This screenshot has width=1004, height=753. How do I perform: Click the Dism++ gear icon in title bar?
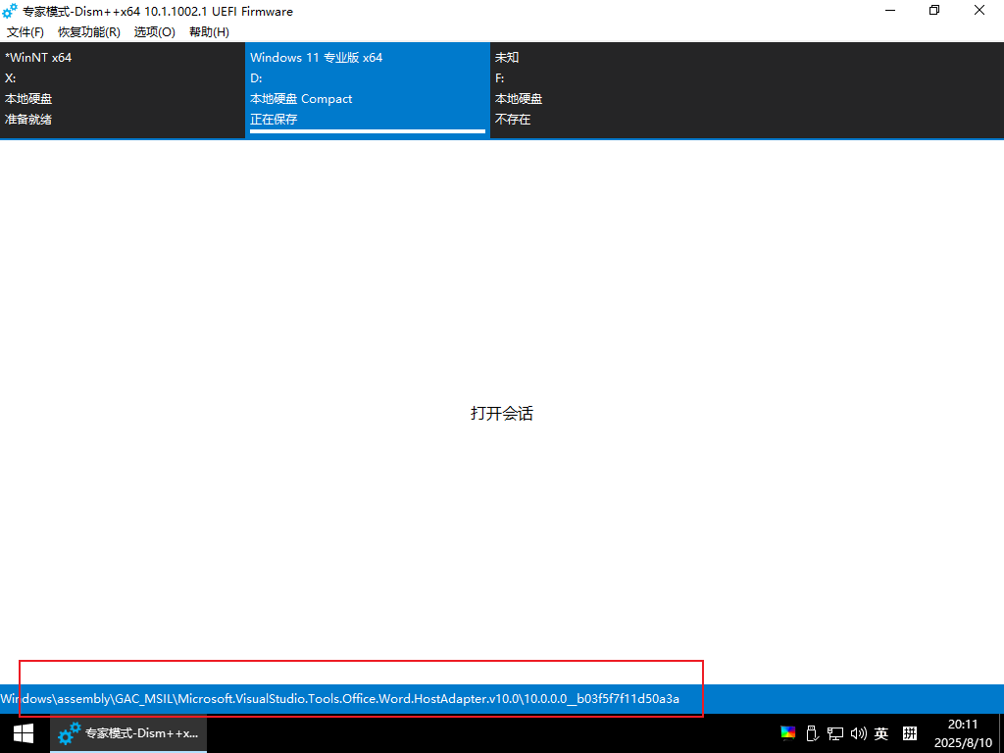10,11
